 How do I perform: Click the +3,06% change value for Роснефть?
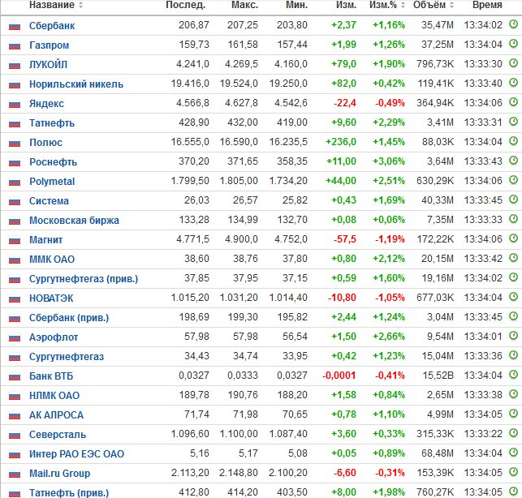(x=389, y=161)
